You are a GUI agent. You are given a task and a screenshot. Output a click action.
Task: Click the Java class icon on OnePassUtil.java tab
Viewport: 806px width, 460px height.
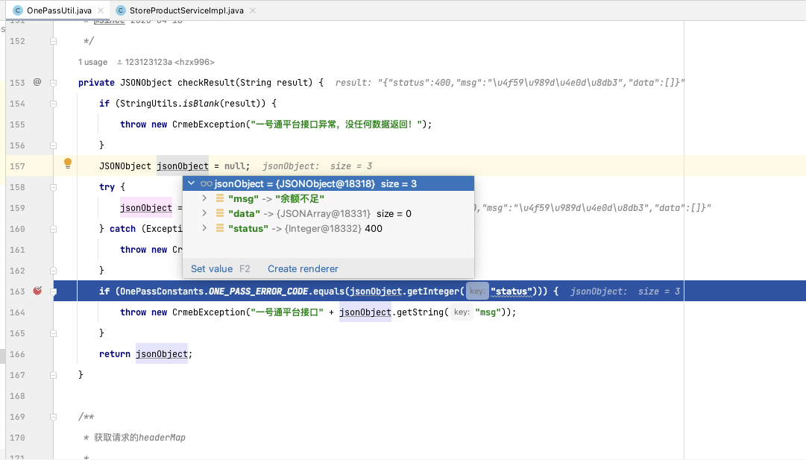tap(18, 11)
